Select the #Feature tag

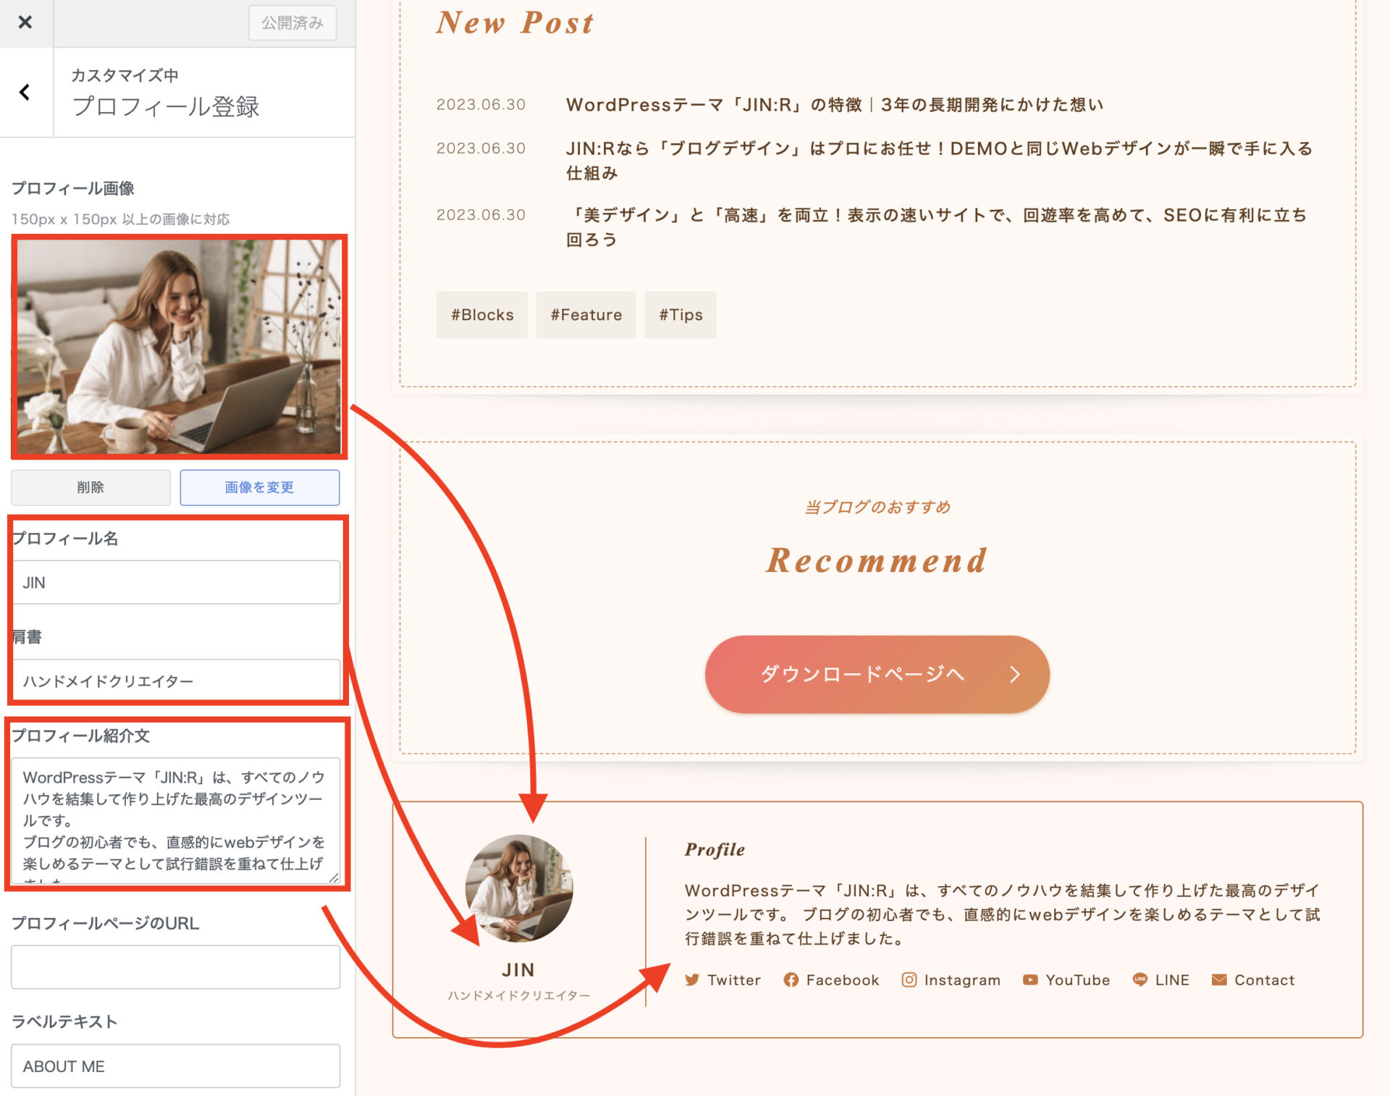(586, 315)
